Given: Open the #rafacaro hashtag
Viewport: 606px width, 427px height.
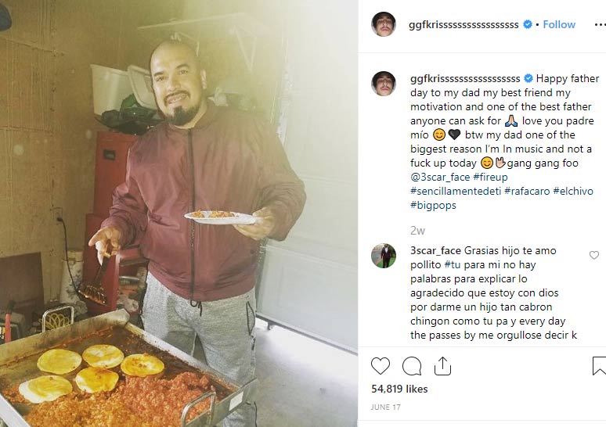Looking at the screenshot, I should (x=527, y=191).
